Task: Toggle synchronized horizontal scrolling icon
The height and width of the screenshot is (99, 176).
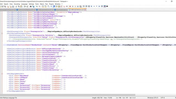Action: (45, 6)
